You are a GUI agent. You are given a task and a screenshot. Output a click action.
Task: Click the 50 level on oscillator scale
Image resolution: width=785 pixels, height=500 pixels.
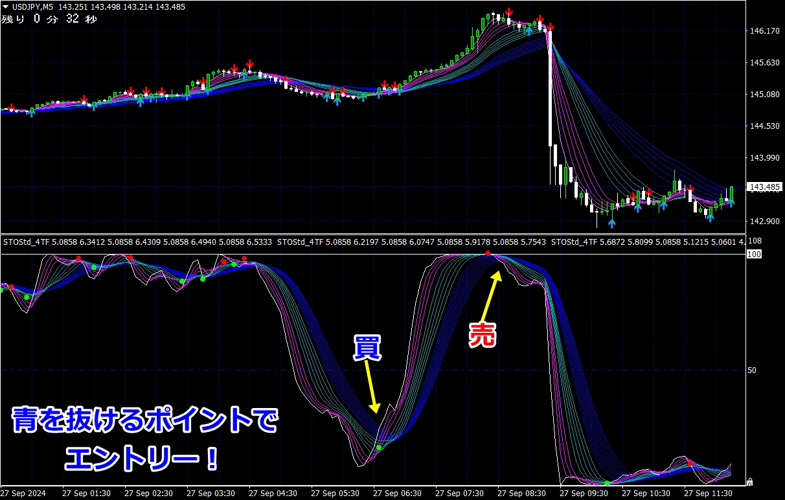pyautogui.click(x=751, y=370)
